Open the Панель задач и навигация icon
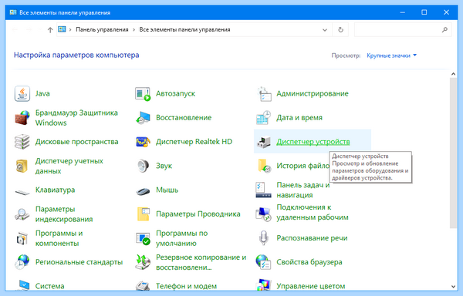Viewport: 463px width, 296px height. click(x=263, y=190)
